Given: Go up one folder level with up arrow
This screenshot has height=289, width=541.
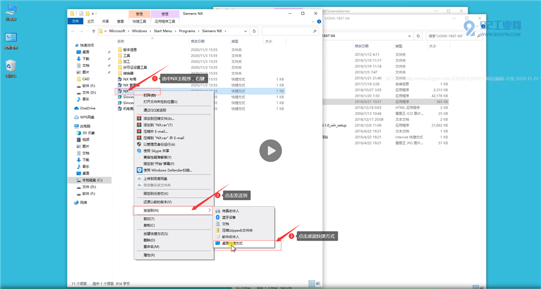Looking at the screenshot, I should 94,31.
